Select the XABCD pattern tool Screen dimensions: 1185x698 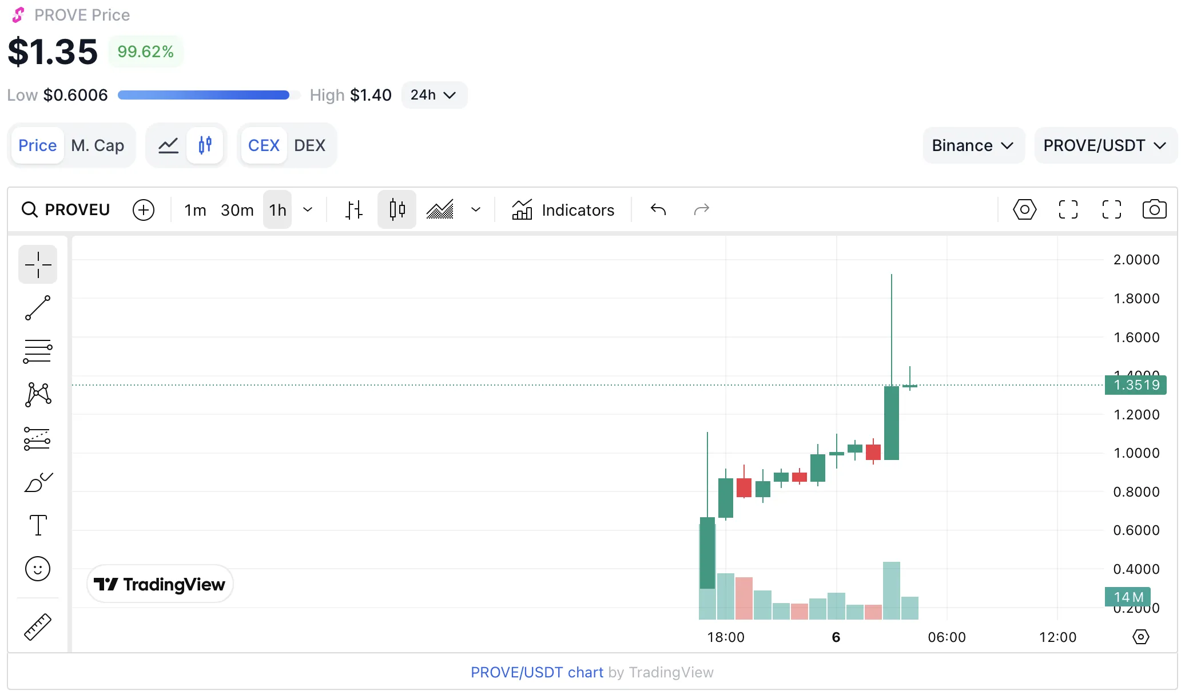point(38,395)
